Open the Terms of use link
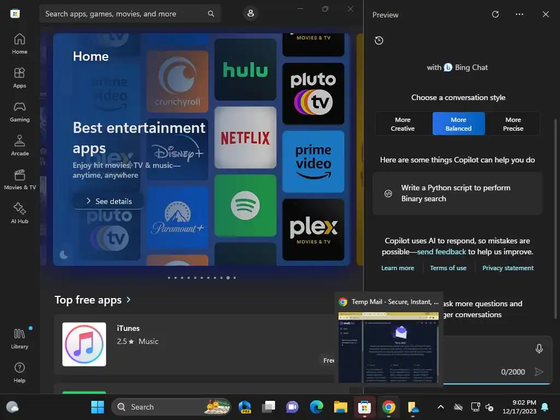 448,268
